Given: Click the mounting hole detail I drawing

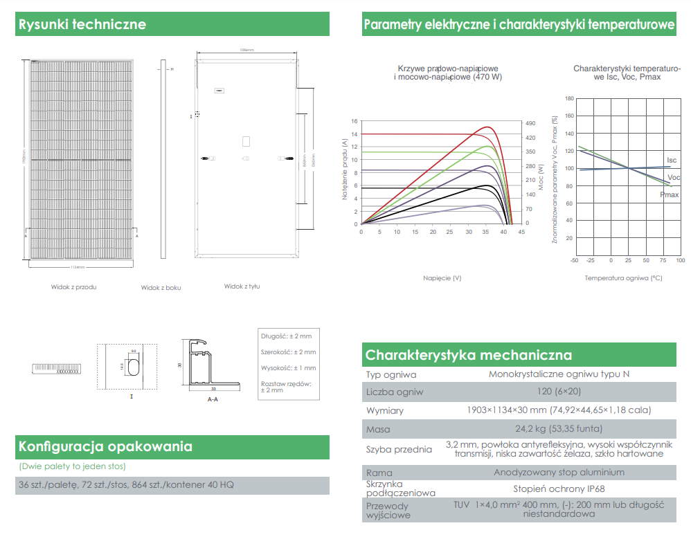Looking at the screenshot, I should tap(127, 367).
